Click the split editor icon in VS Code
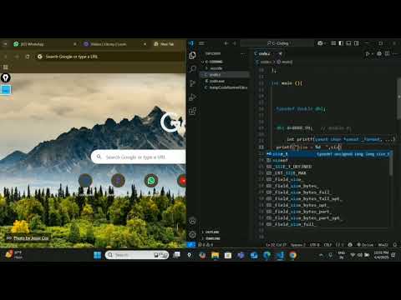Viewport: 401px width, 300px height. click(x=387, y=53)
